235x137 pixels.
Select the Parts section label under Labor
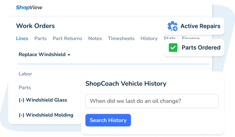tap(25, 88)
